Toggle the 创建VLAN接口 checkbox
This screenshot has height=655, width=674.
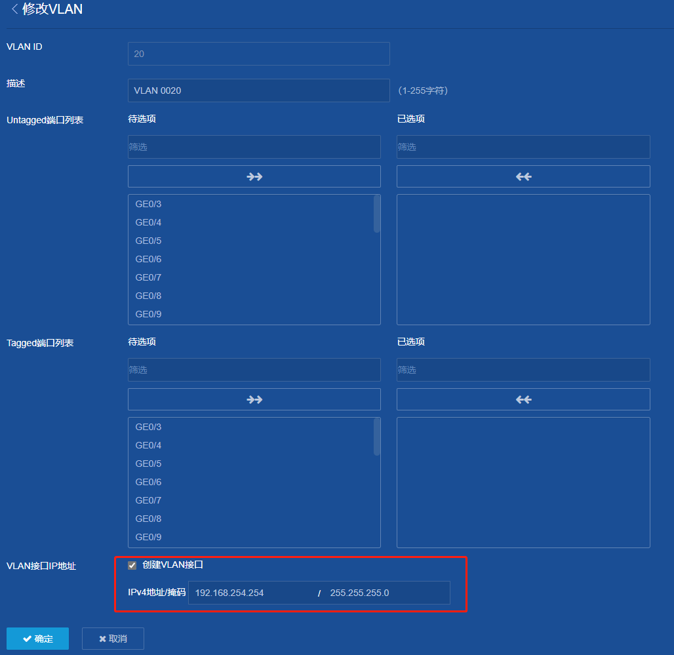pos(132,565)
